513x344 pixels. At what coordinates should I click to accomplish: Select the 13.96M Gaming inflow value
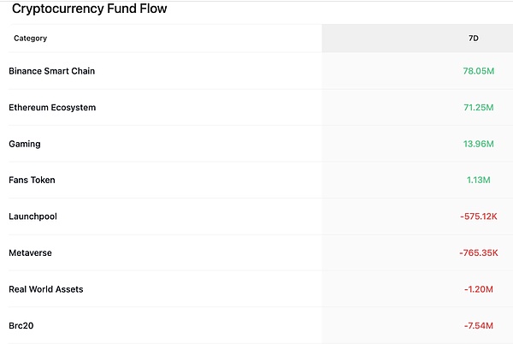click(x=478, y=144)
